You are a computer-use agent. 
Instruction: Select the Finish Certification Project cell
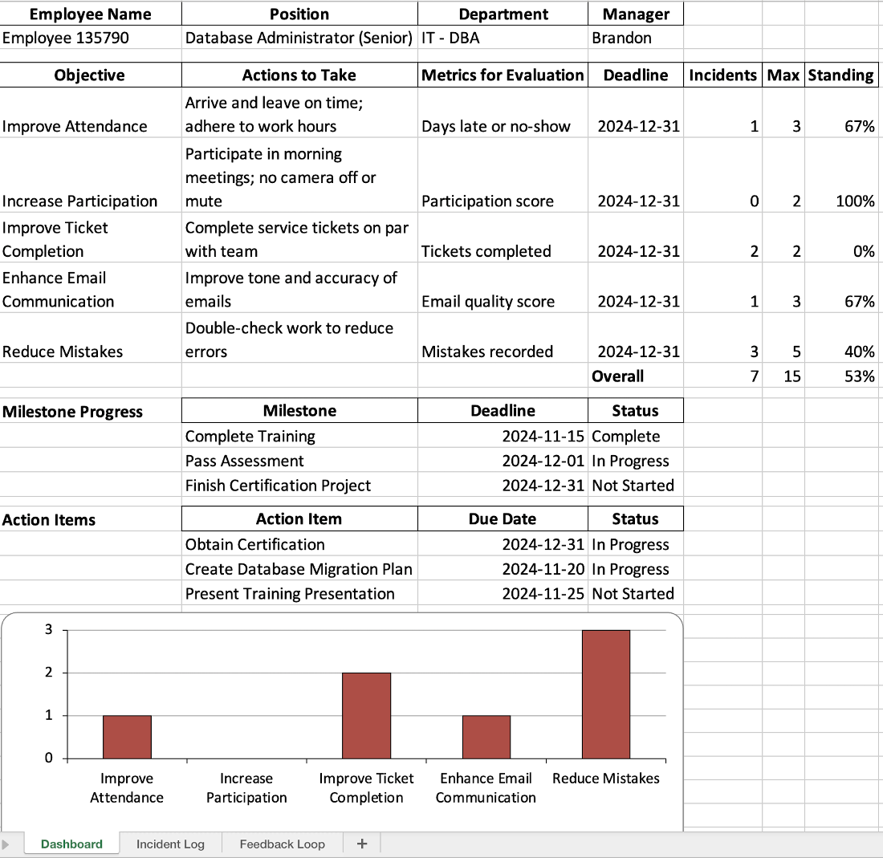point(299,486)
